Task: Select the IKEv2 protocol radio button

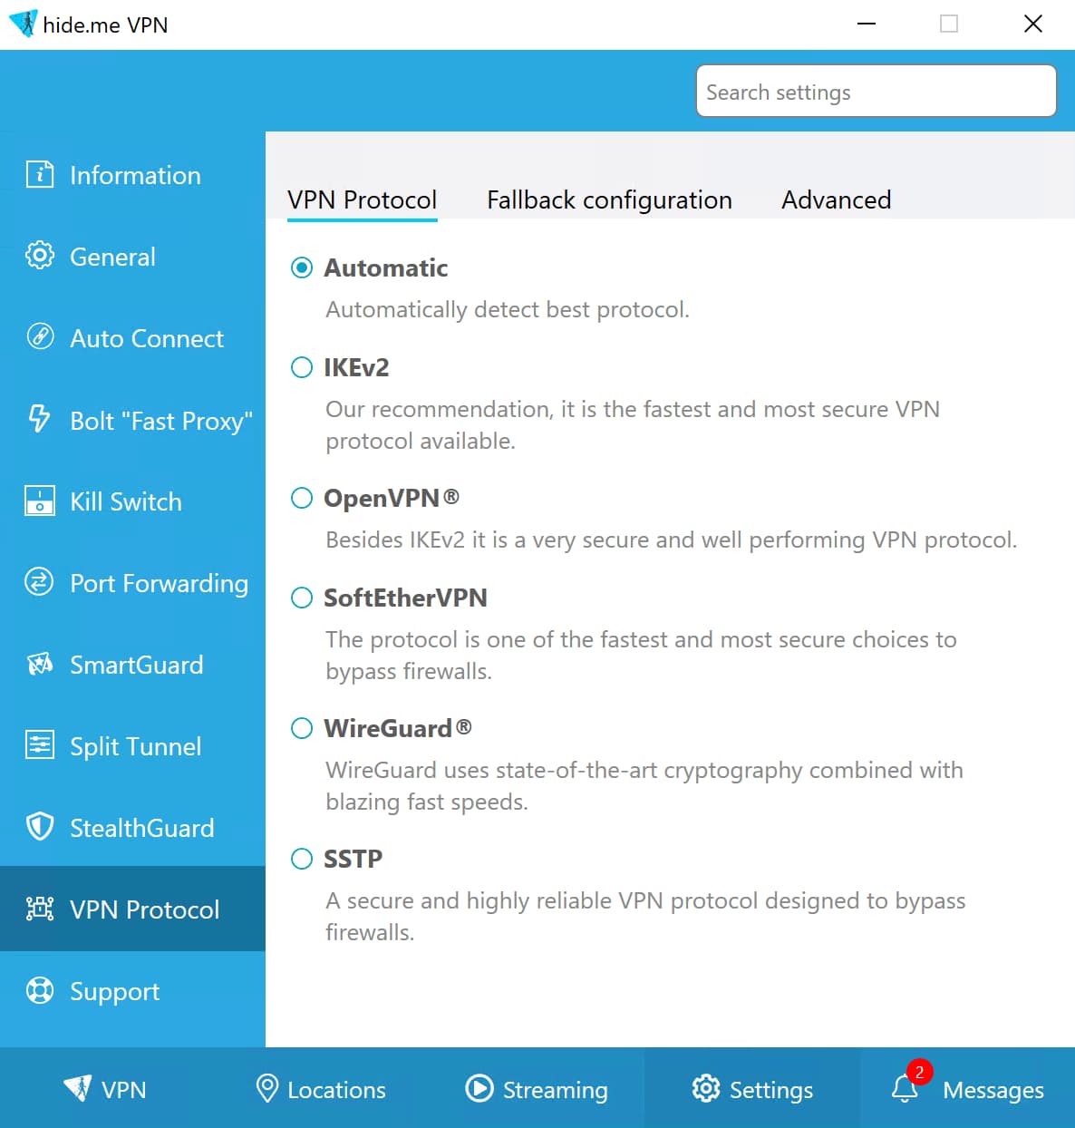Action: coord(302,367)
